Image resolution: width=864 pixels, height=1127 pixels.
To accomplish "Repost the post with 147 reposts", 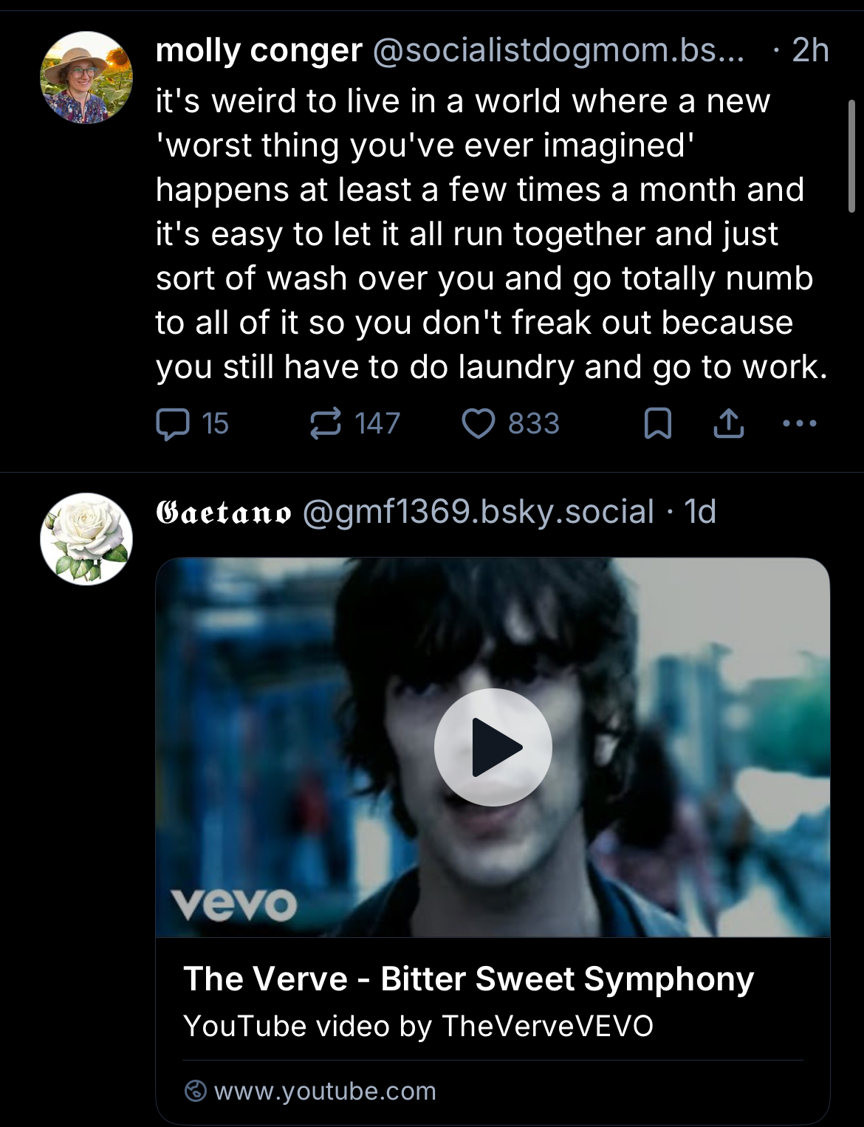I will tap(326, 424).
